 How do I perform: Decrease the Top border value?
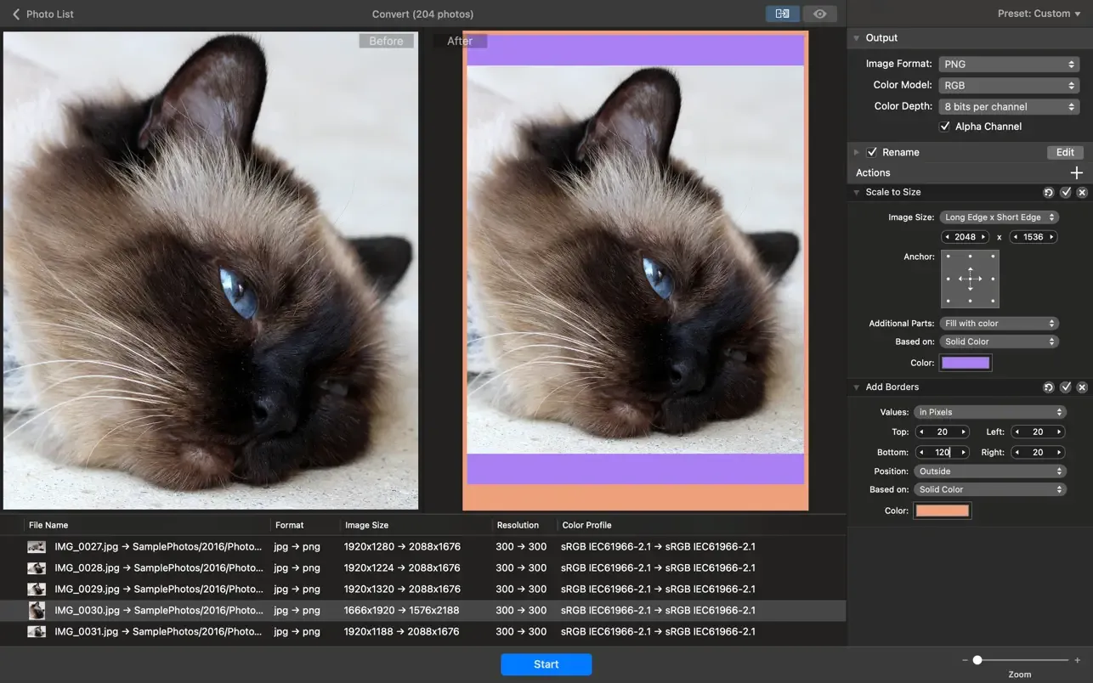click(921, 432)
